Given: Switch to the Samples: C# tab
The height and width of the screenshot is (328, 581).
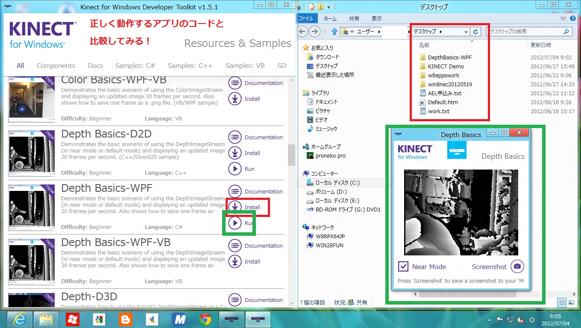Looking at the screenshot, I should point(135,65).
